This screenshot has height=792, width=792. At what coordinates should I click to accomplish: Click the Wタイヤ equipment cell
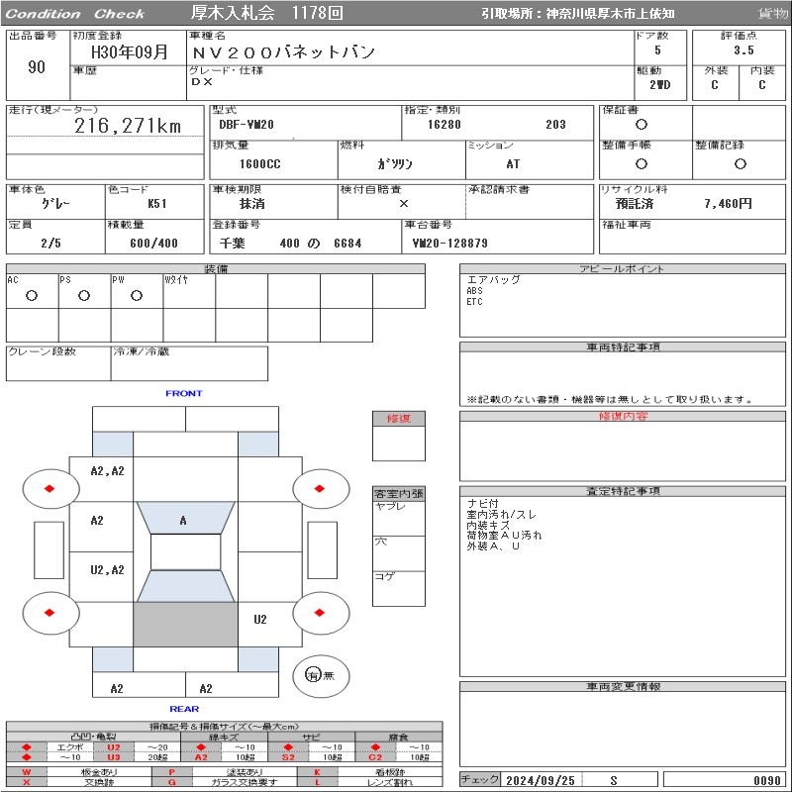(x=189, y=291)
